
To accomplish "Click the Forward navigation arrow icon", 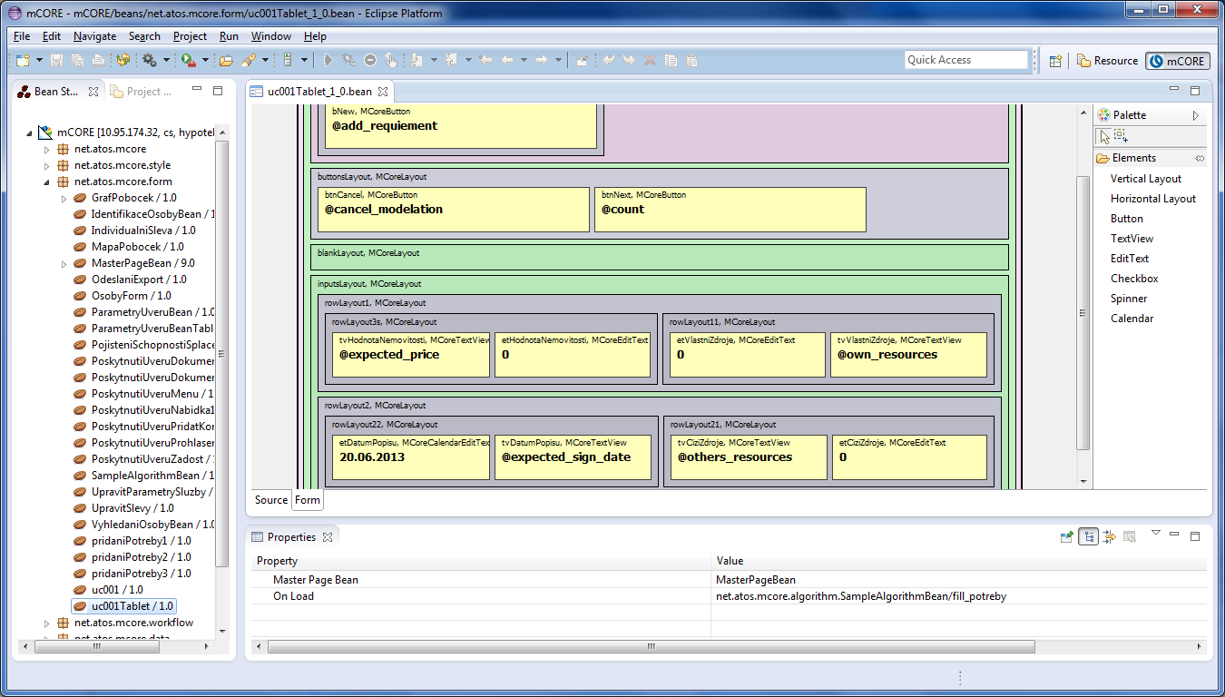I will point(542,60).
